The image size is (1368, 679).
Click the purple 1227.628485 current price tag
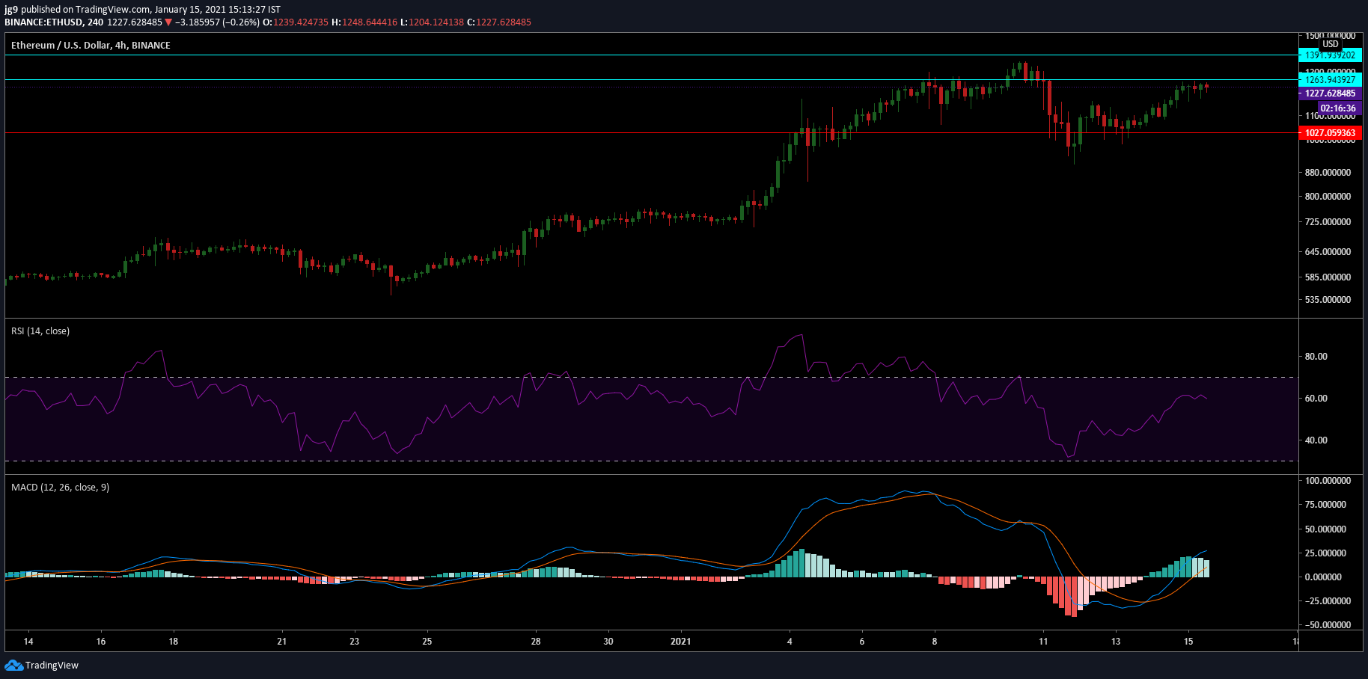(1330, 93)
